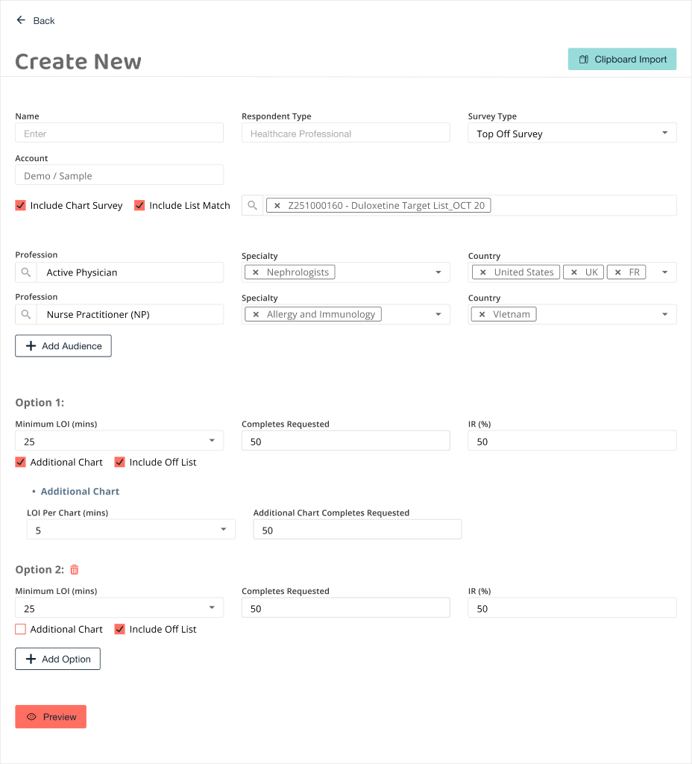Click search icon beside Active Physician
The image size is (692, 764).
pos(26,272)
